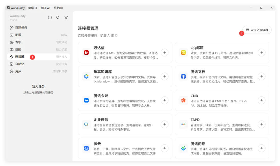Add the 腾讯问卷 connector with plus

pos(261,148)
